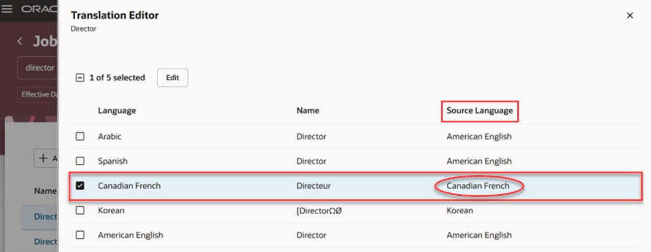The height and width of the screenshot is (252, 651).
Task: Check the Spanish language row checkbox
Action: [80, 161]
